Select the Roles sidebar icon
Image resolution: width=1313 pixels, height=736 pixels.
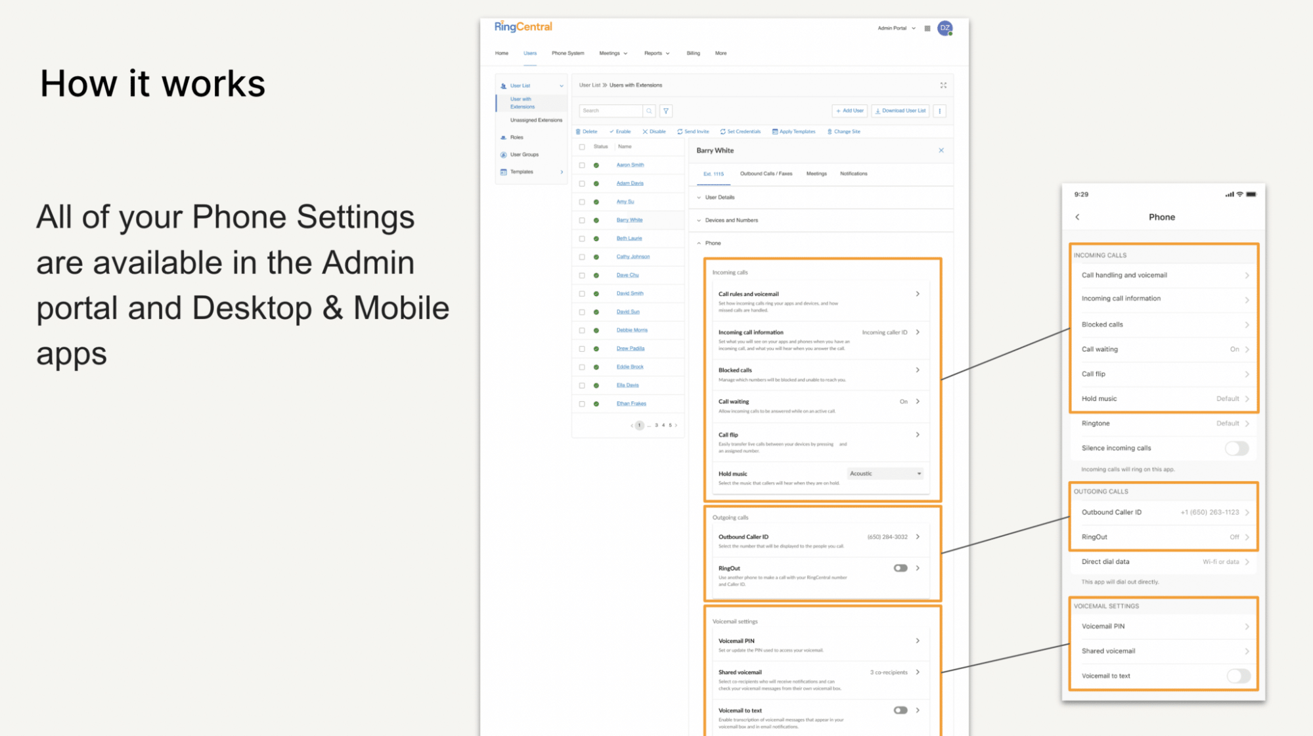(x=503, y=137)
